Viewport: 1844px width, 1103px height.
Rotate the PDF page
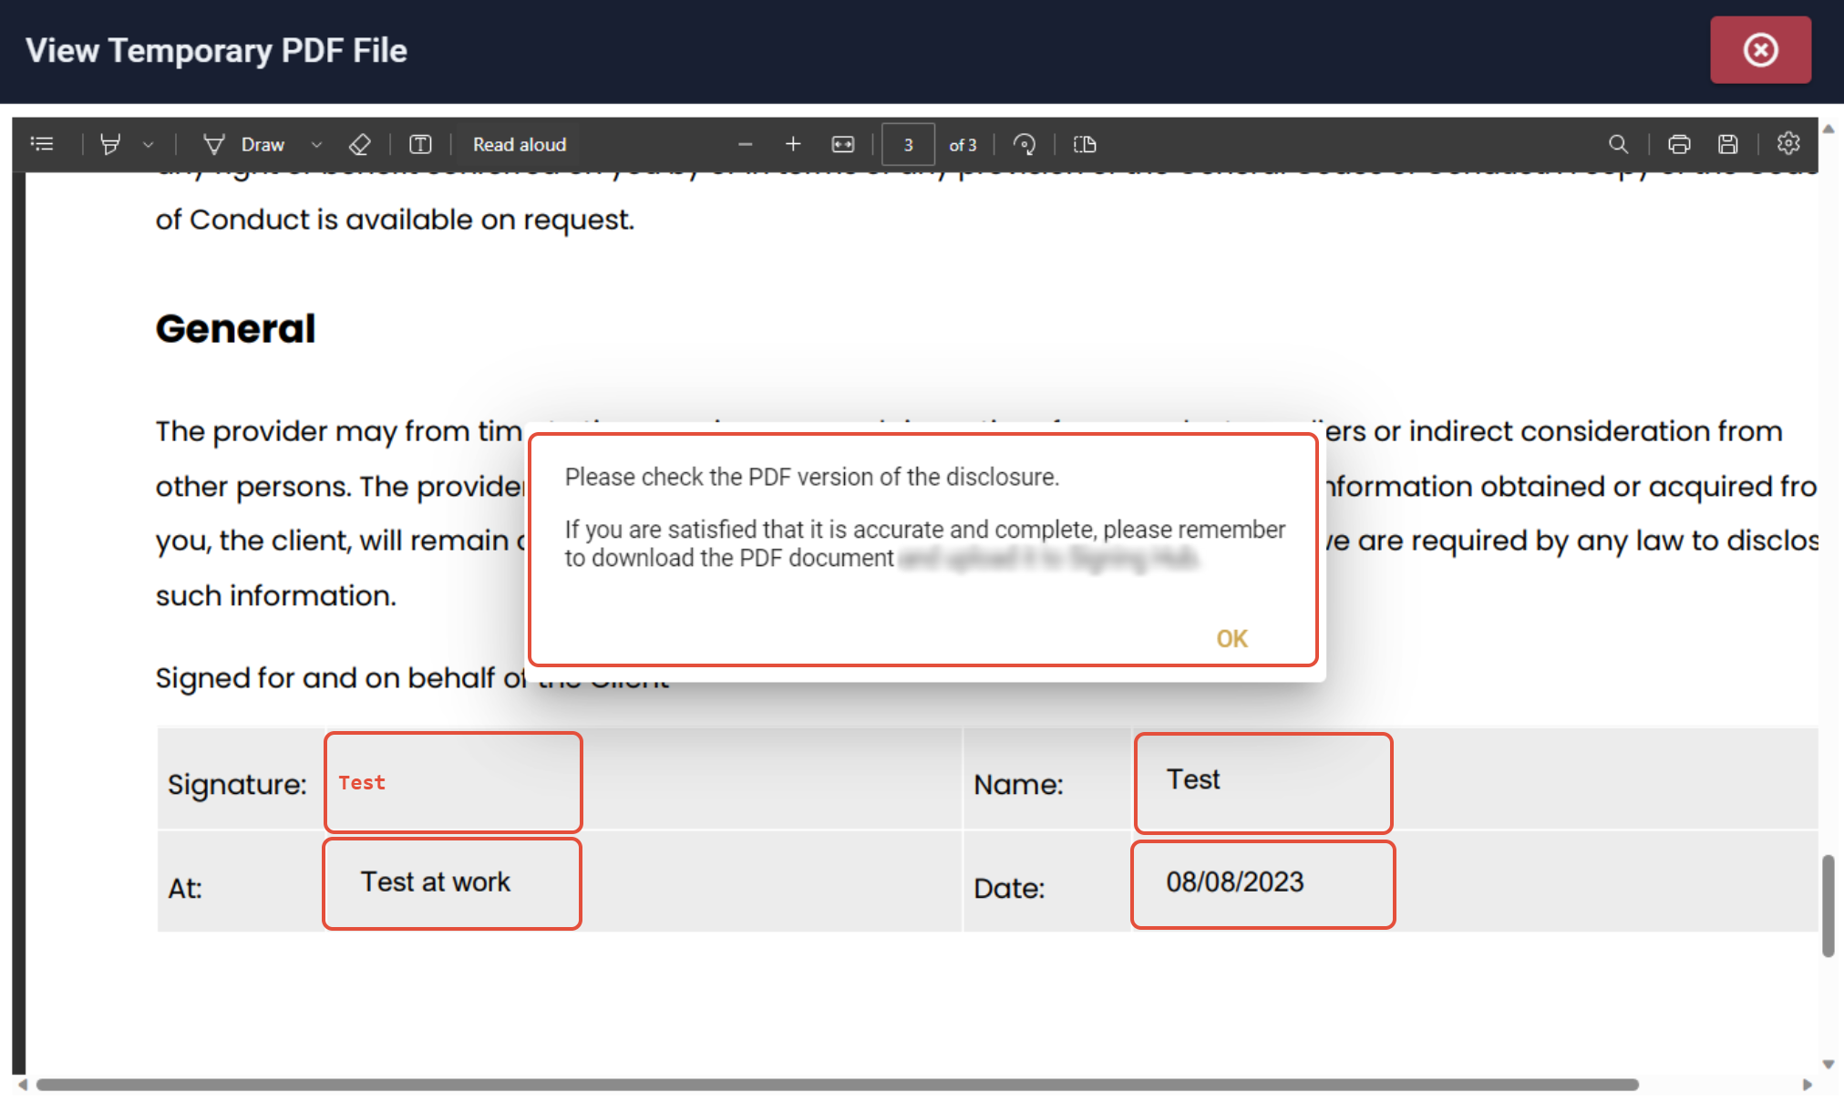click(x=1025, y=144)
